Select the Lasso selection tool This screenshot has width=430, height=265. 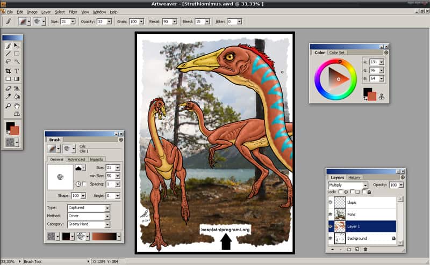[8, 61]
